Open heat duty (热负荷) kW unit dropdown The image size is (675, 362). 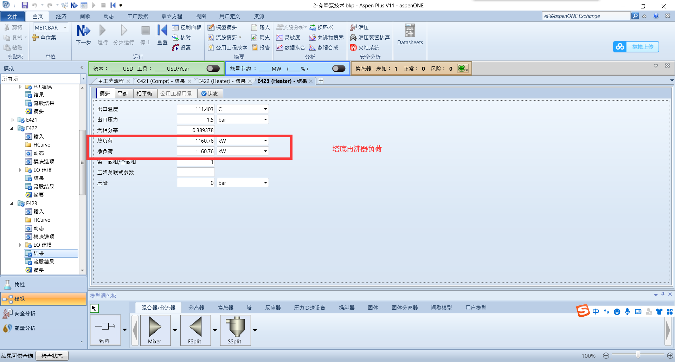(x=265, y=141)
